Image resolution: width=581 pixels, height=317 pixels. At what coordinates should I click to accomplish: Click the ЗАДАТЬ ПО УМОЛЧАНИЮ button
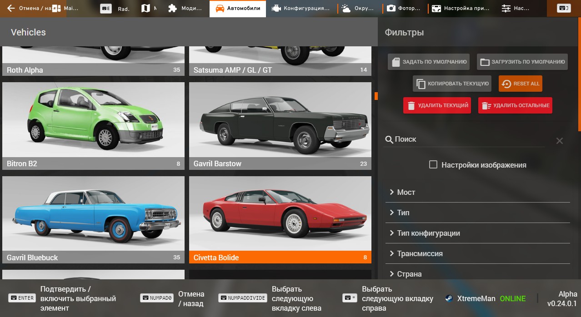click(429, 62)
